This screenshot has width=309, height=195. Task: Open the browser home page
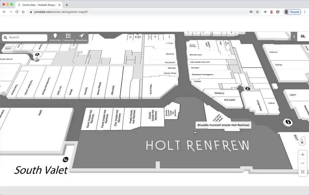(x=23, y=12)
